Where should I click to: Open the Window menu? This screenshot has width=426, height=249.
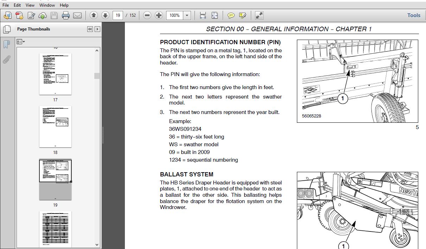pyautogui.click(x=47, y=5)
